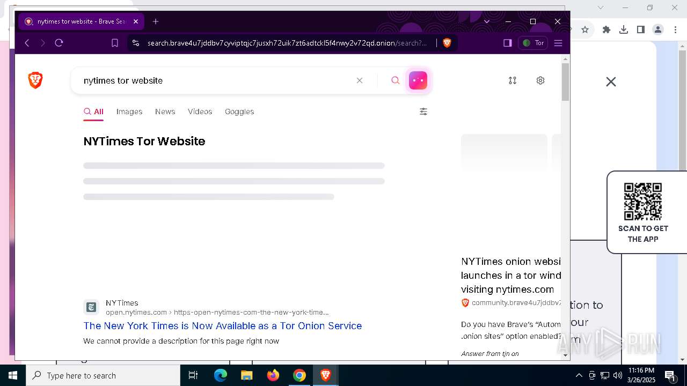
Task: Click the page vertical scrollbar thumb
Action: click(565, 81)
